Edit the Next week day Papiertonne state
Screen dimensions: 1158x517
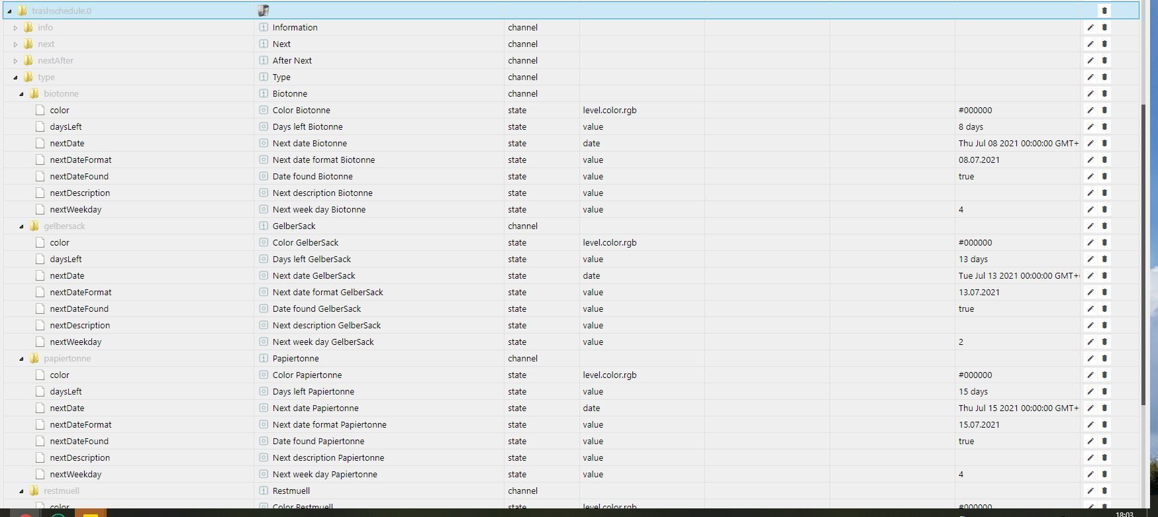pos(1090,474)
